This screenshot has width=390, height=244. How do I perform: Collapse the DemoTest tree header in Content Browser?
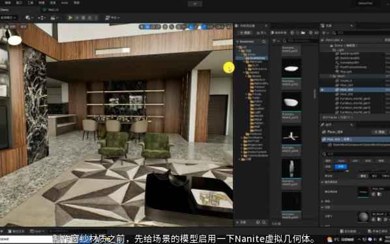237,42
